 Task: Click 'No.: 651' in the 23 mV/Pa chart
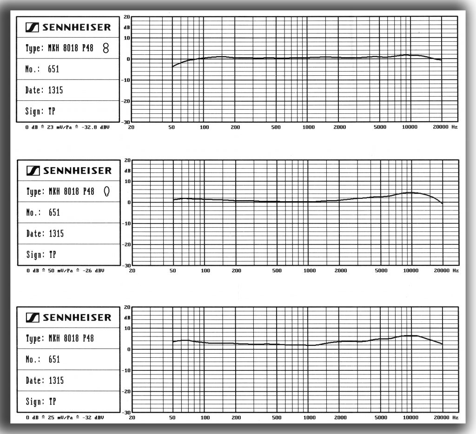(42, 69)
